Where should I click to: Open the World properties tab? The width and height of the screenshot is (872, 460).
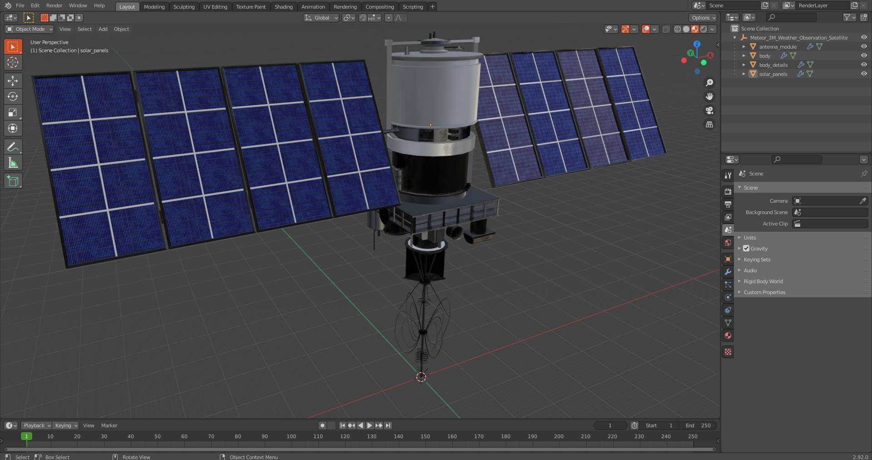(728, 243)
